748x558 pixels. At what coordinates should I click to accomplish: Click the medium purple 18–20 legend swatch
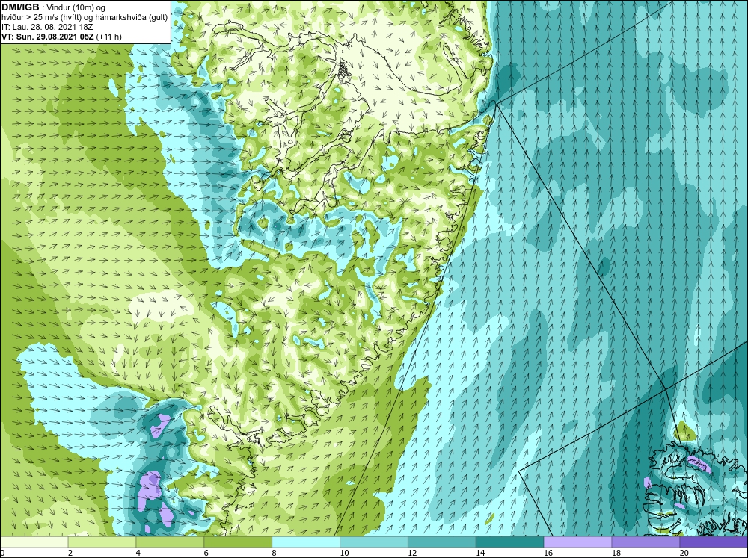(646, 542)
